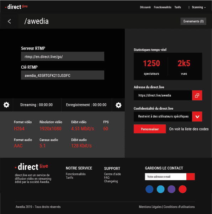Click 'Awedia 2019 - Tous droits réservés' text
This screenshot has width=212, height=214.
tap(38, 207)
